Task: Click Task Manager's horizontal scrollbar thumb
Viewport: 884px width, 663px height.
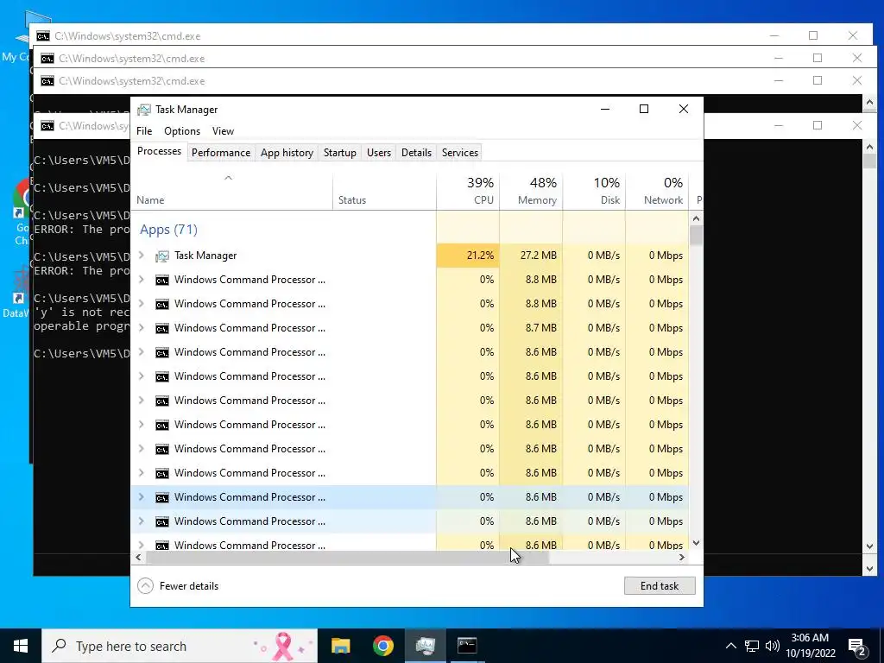Action: pyautogui.click(x=347, y=557)
